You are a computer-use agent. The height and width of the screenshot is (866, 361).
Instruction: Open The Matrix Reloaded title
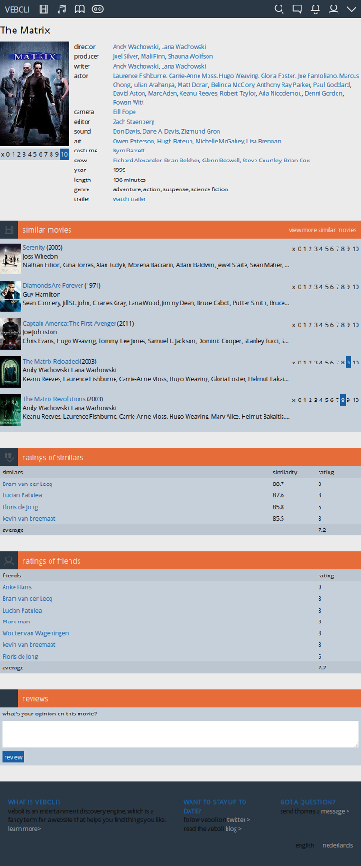(x=51, y=361)
